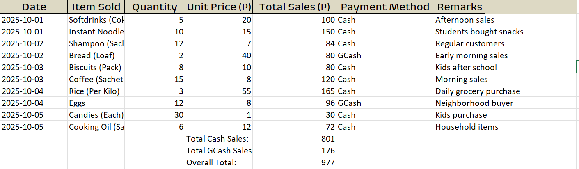
Task: Click the overall total value 977
Action: [x=294, y=162]
